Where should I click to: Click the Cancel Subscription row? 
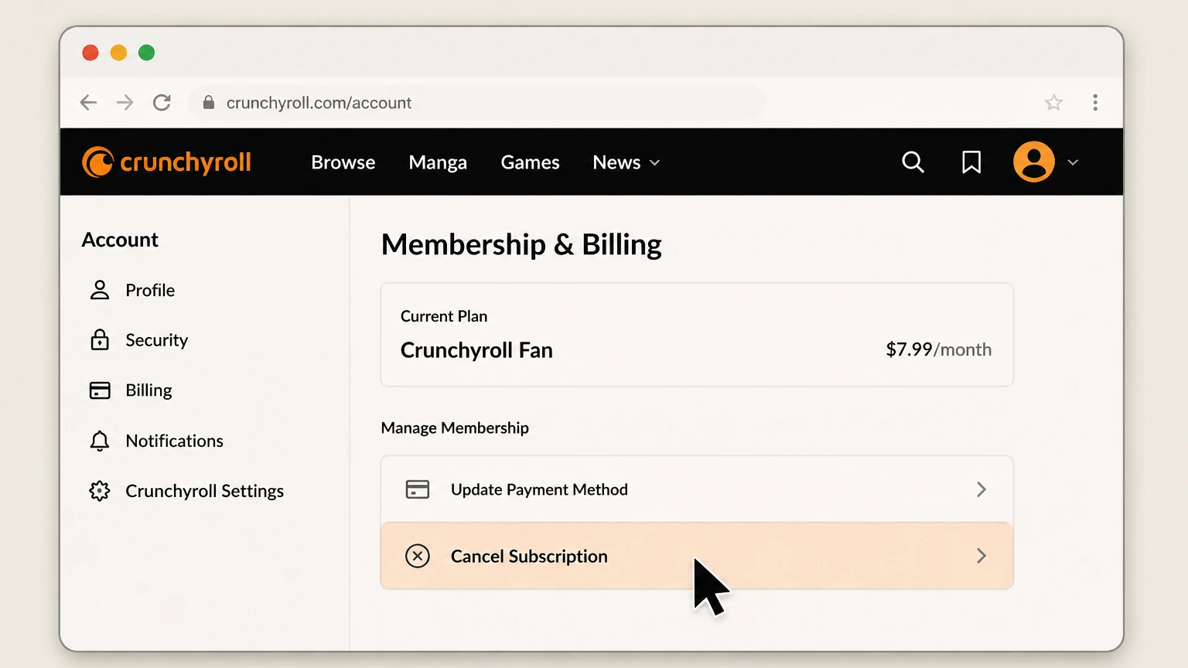(x=697, y=556)
